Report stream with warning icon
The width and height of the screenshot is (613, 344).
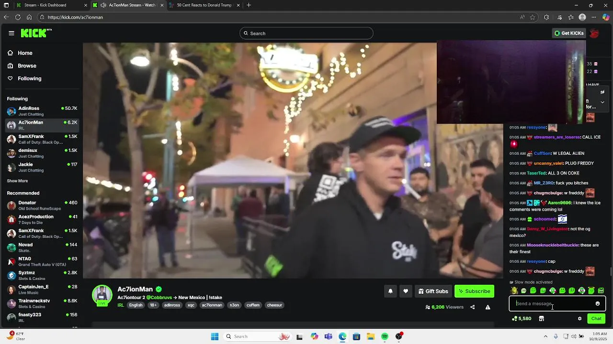(x=488, y=307)
